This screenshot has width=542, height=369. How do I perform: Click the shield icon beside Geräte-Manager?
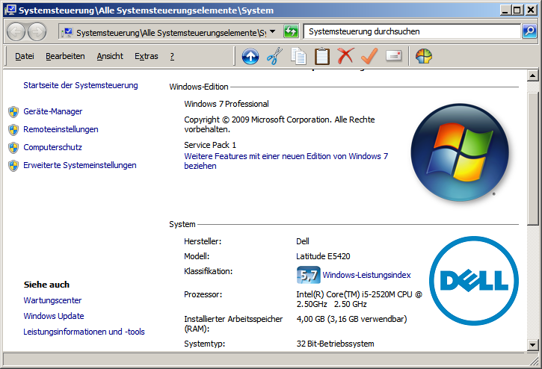(13, 111)
